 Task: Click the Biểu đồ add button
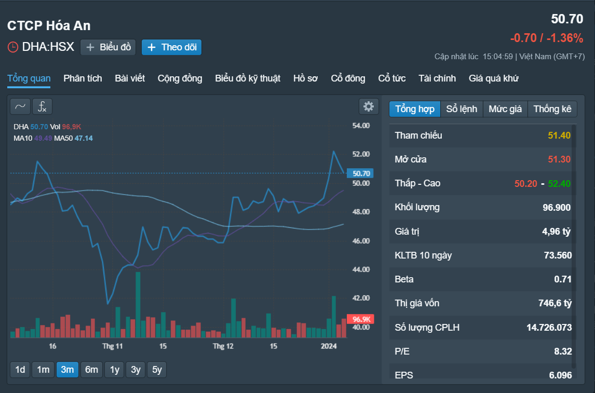(x=108, y=47)
